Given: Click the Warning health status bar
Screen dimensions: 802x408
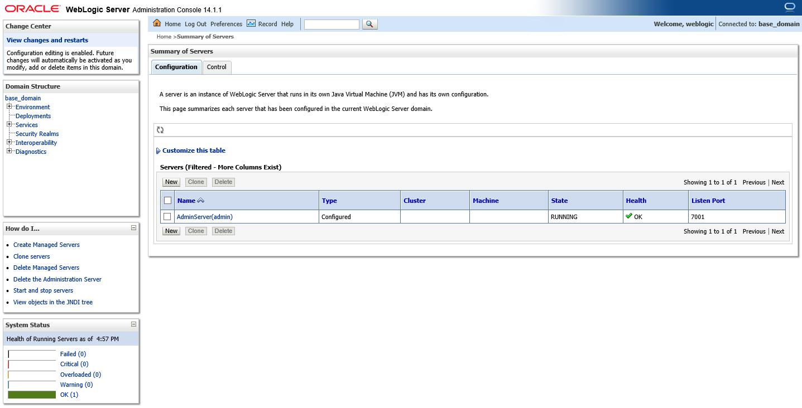Looking at the screenshot, I should pos(32,385).
